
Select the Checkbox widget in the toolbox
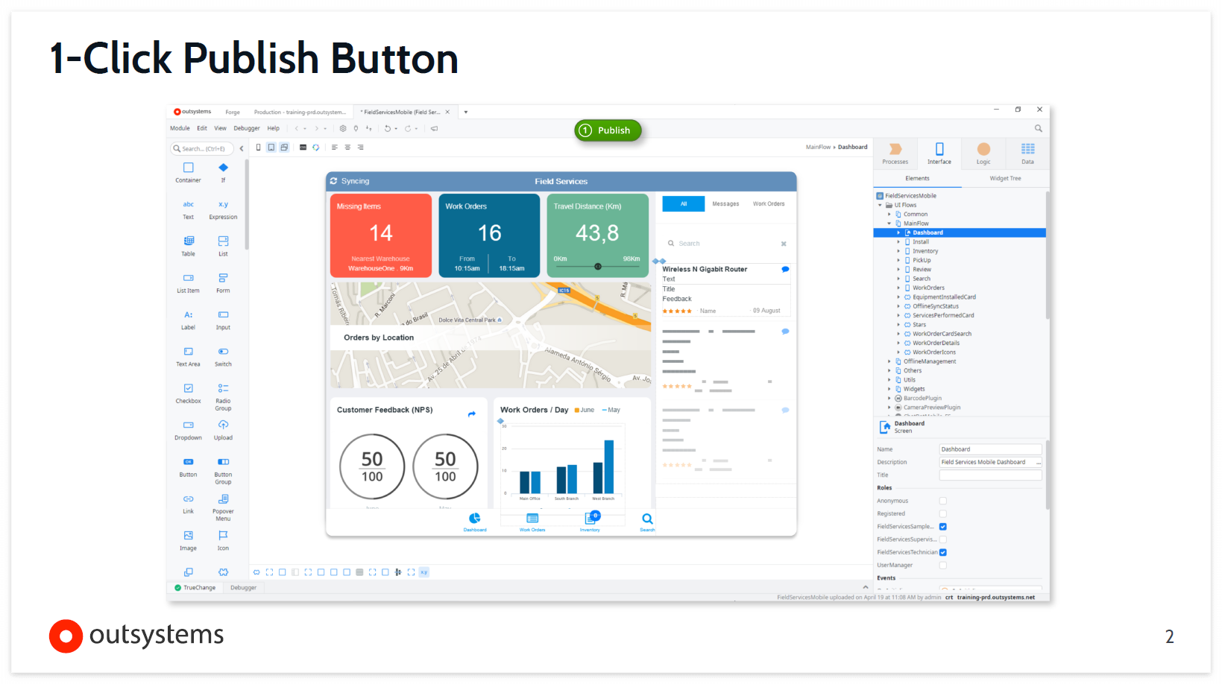pos(188,393)
